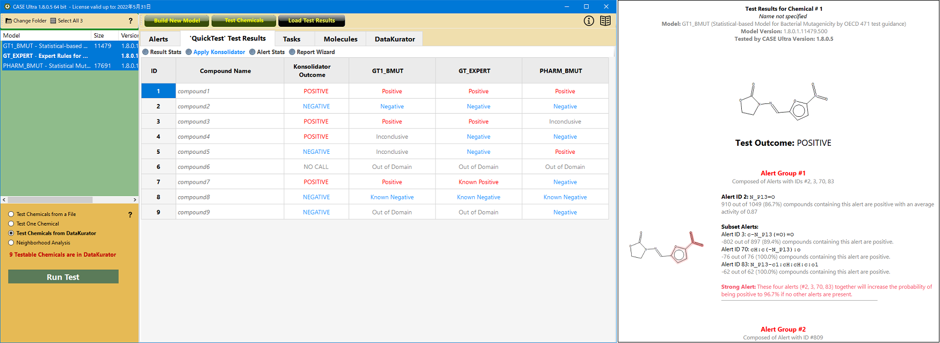Click the Select All 3 button
Image resolution: width=940 pixels, height=343 pixels.
pyautogui.click(x=67, y=21)
